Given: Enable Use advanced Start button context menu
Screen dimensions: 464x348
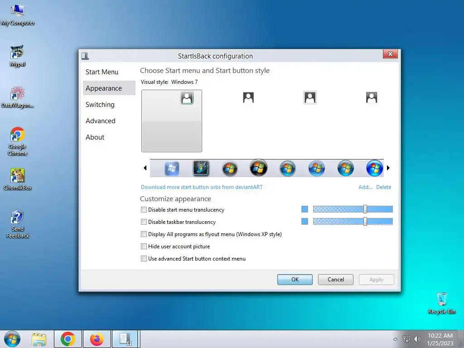Looking at the screenshot, I should point(144,259).
